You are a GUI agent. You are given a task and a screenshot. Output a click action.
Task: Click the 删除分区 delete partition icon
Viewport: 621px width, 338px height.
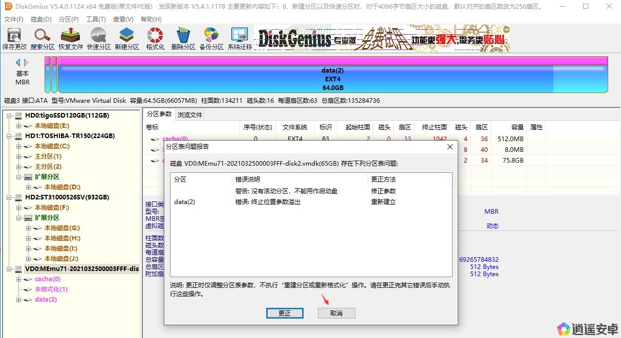click(183, 38)
